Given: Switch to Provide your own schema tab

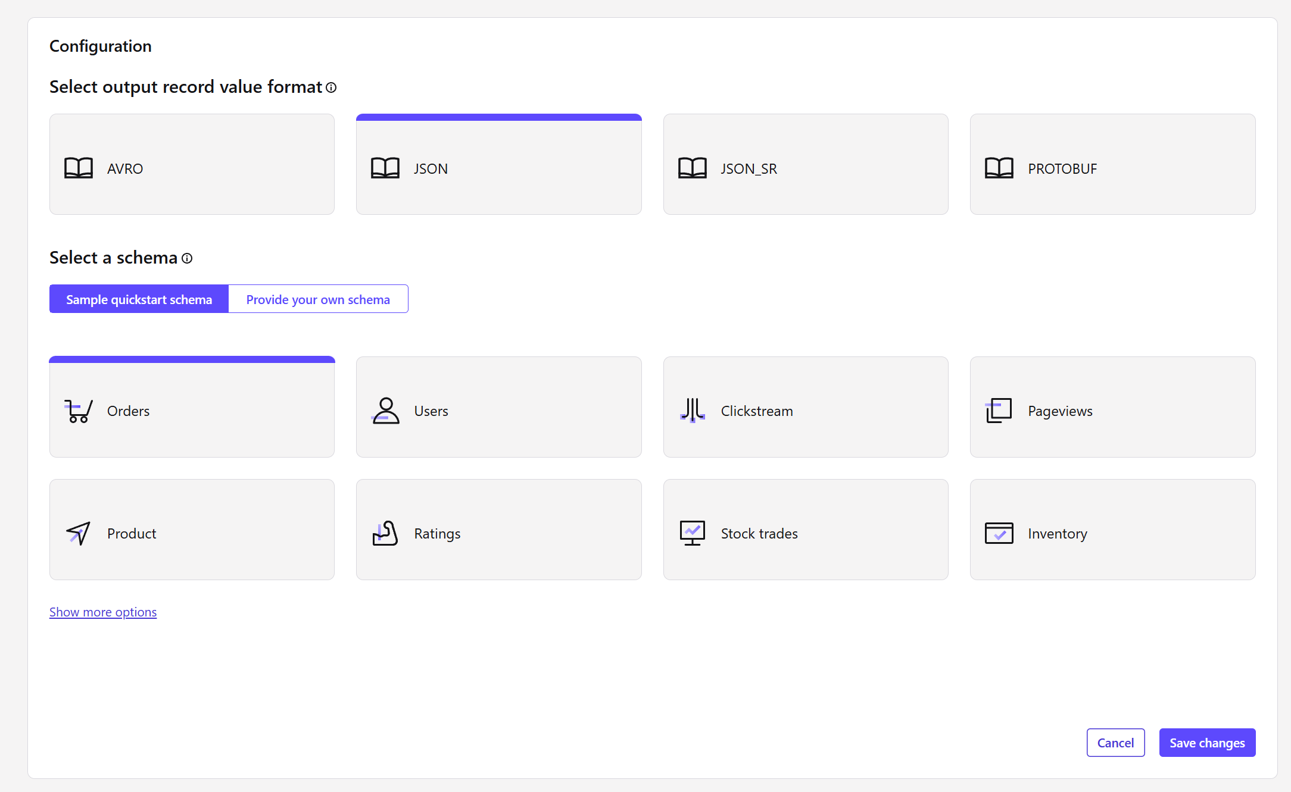Looking at the screenshot, I should pos(318,299).
